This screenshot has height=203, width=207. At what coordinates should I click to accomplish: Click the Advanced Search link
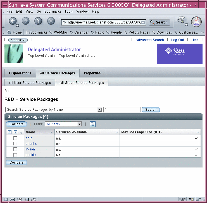(150, 40)
